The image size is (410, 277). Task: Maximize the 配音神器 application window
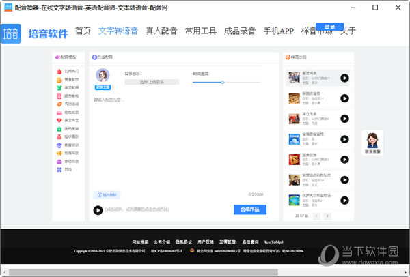pos(375,8)
